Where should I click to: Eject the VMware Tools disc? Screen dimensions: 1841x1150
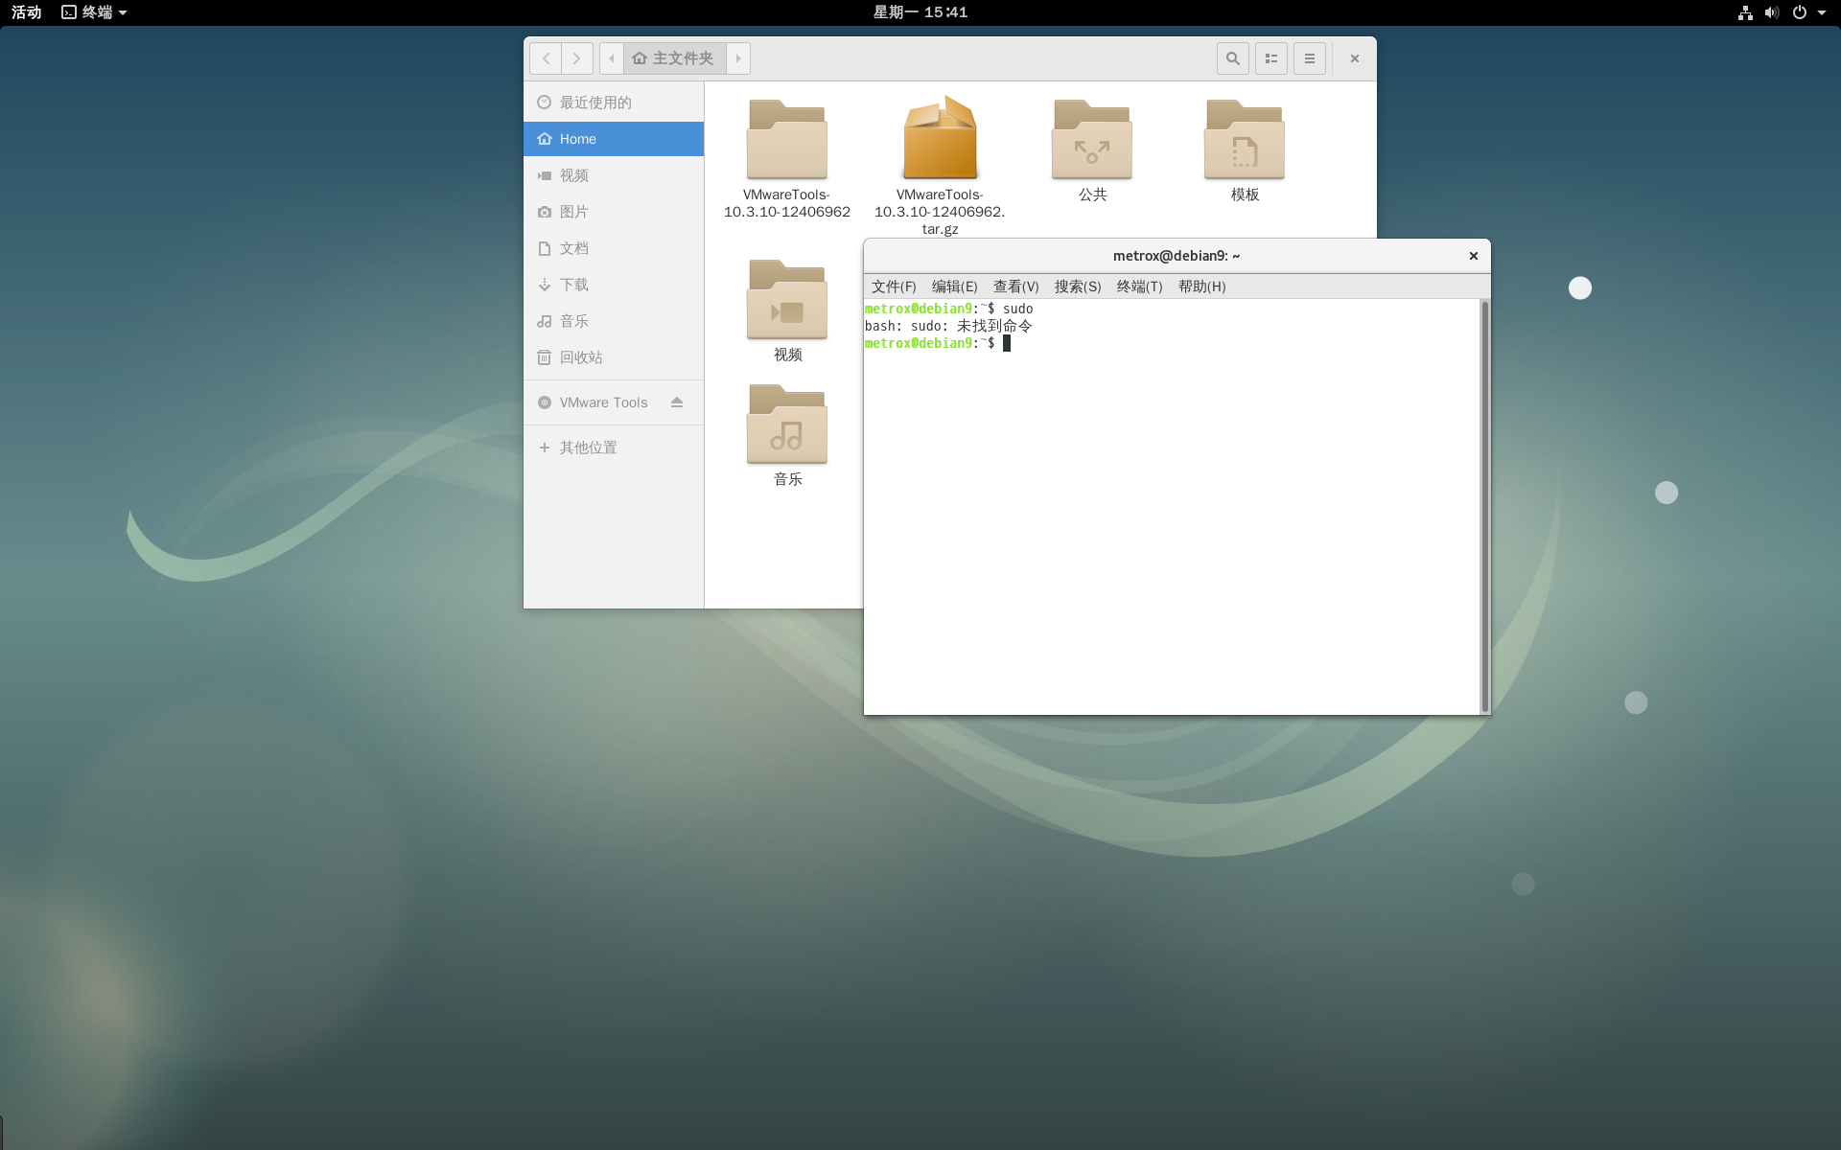click(x=677, y=402)
